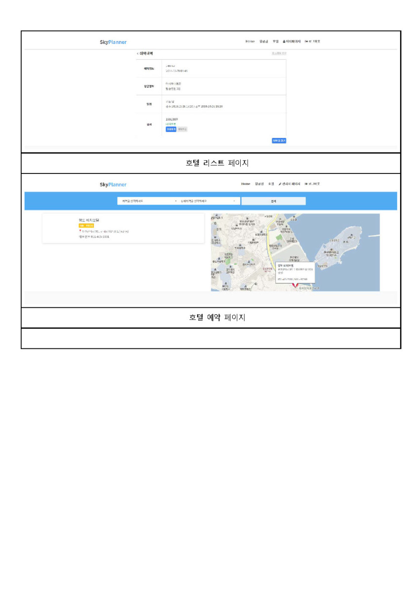Screen dimensions: 420x594
Task: Click the gray cancel button beside the blue payment button
Action: pyautogui.click(x=182, y=129)
